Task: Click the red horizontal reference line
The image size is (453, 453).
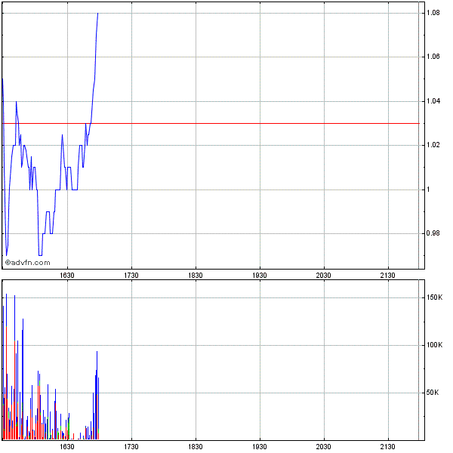Action: pyautogui.click(x=211, y=123)
